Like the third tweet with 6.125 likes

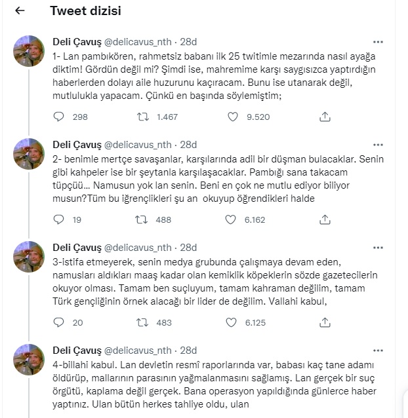tap(232, 322)
